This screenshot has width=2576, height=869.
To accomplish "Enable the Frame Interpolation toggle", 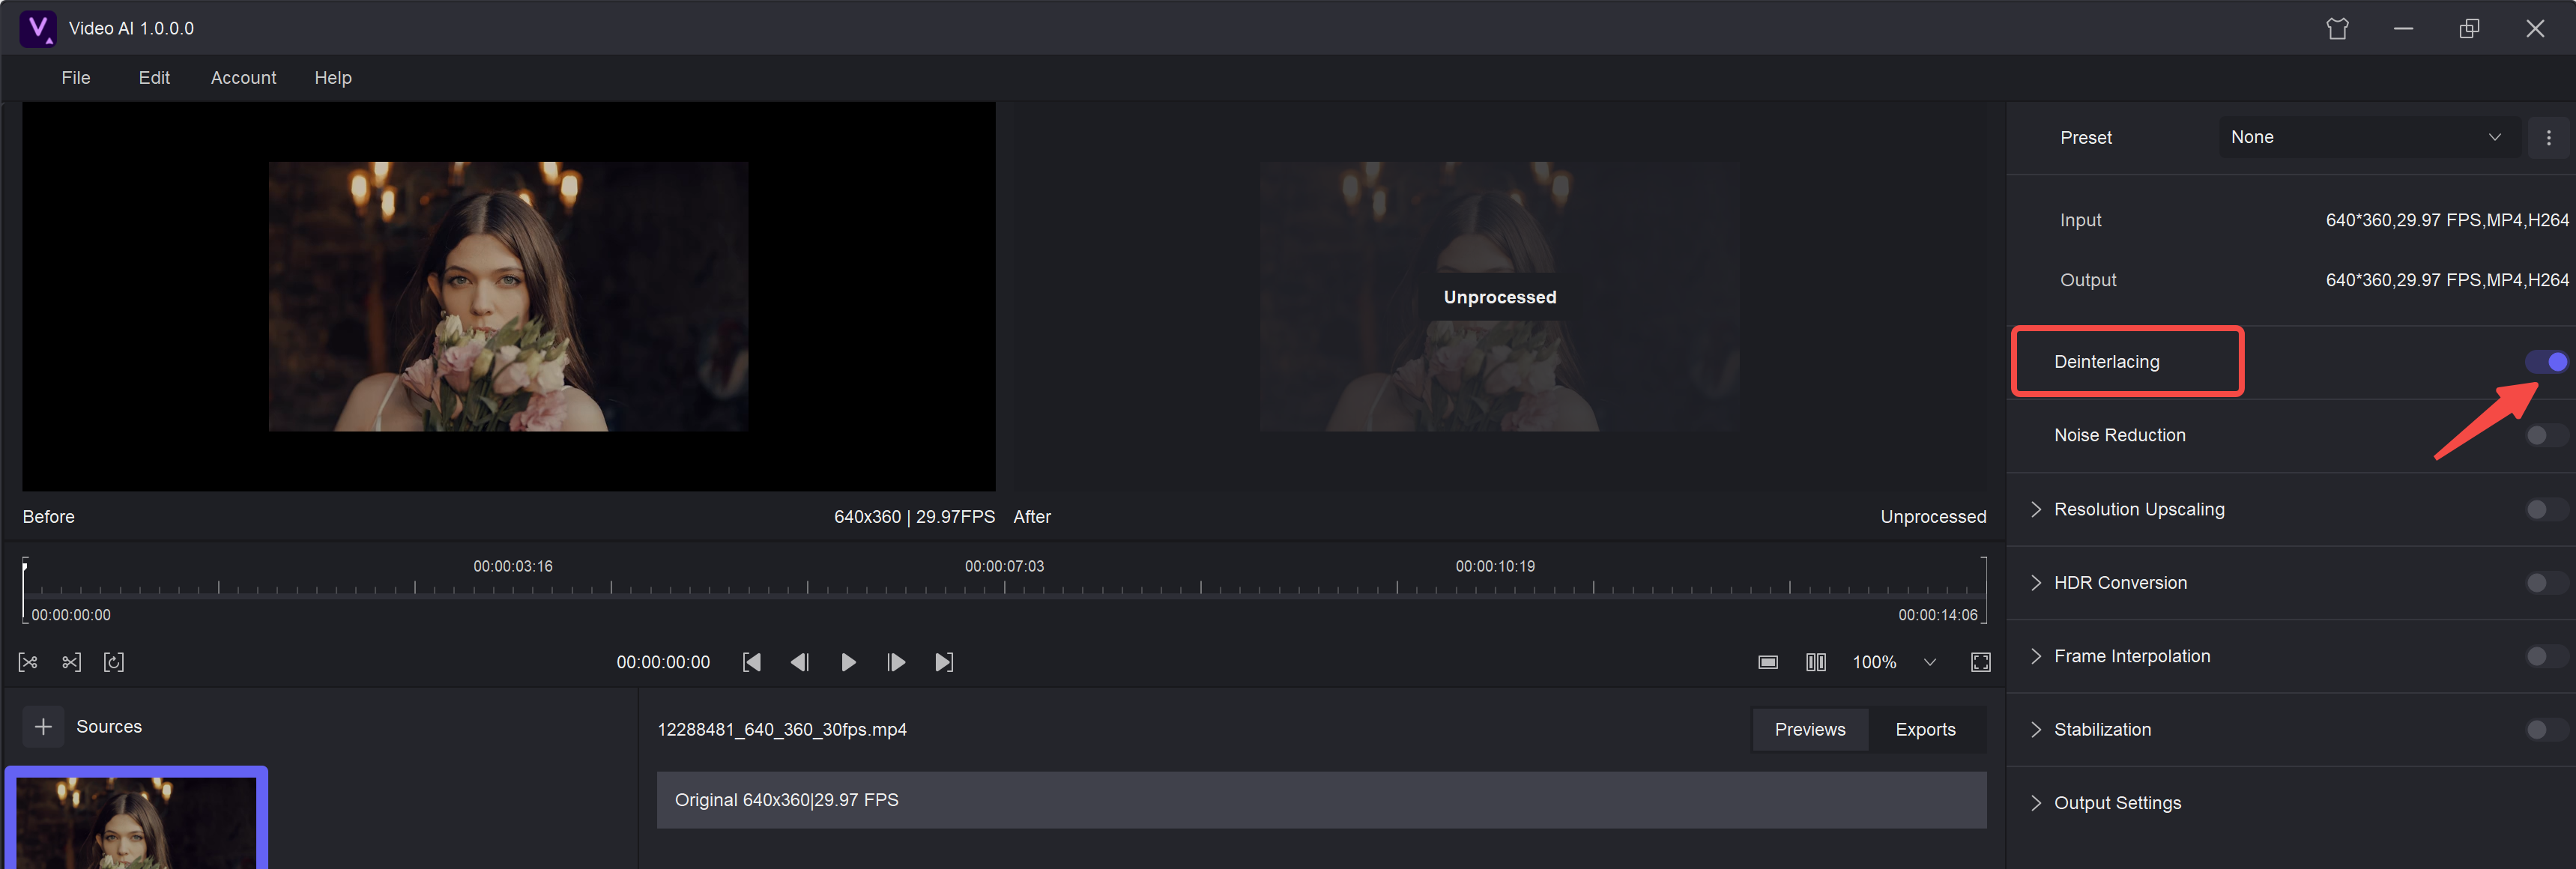I will [x=2546, y=656].
